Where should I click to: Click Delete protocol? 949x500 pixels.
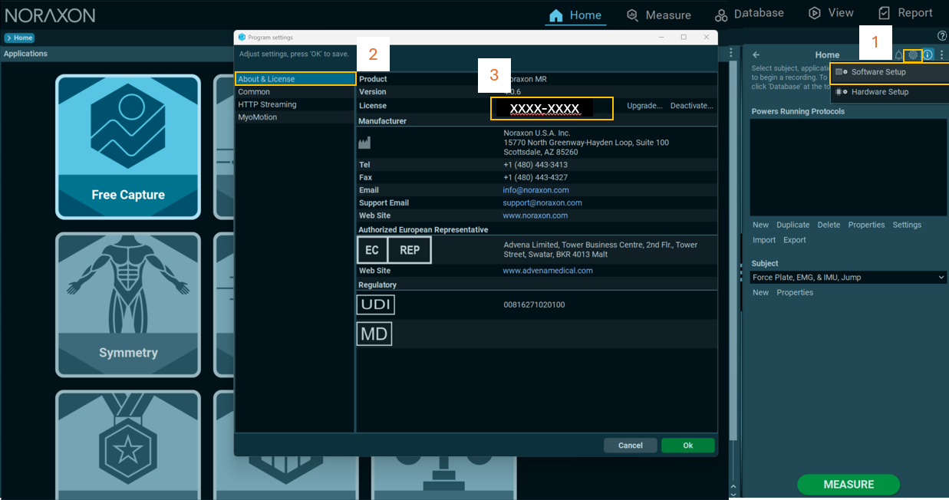(829, 225)
